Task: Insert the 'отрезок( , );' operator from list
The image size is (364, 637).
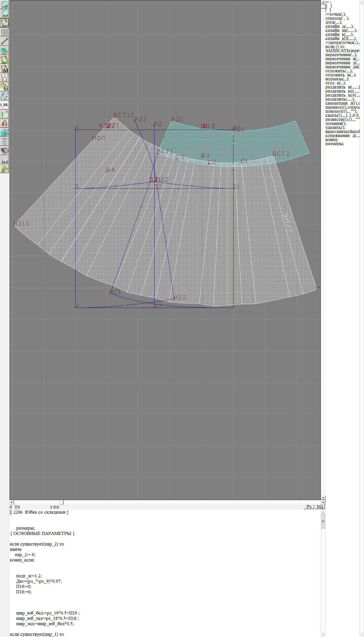Action: [337, 18]
